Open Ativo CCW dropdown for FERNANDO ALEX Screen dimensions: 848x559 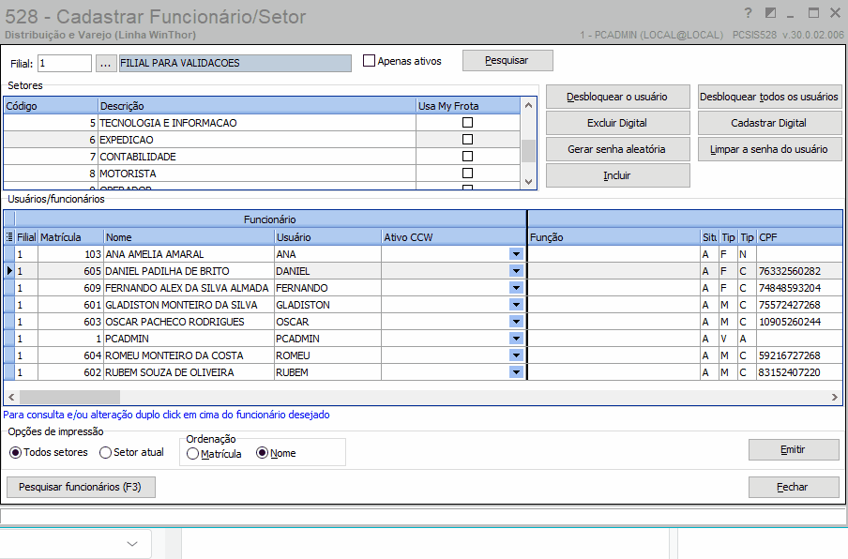[x=516, y=288]
